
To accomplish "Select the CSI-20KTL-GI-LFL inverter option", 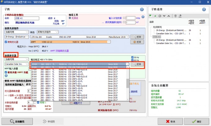I will [x=79, y=74].
